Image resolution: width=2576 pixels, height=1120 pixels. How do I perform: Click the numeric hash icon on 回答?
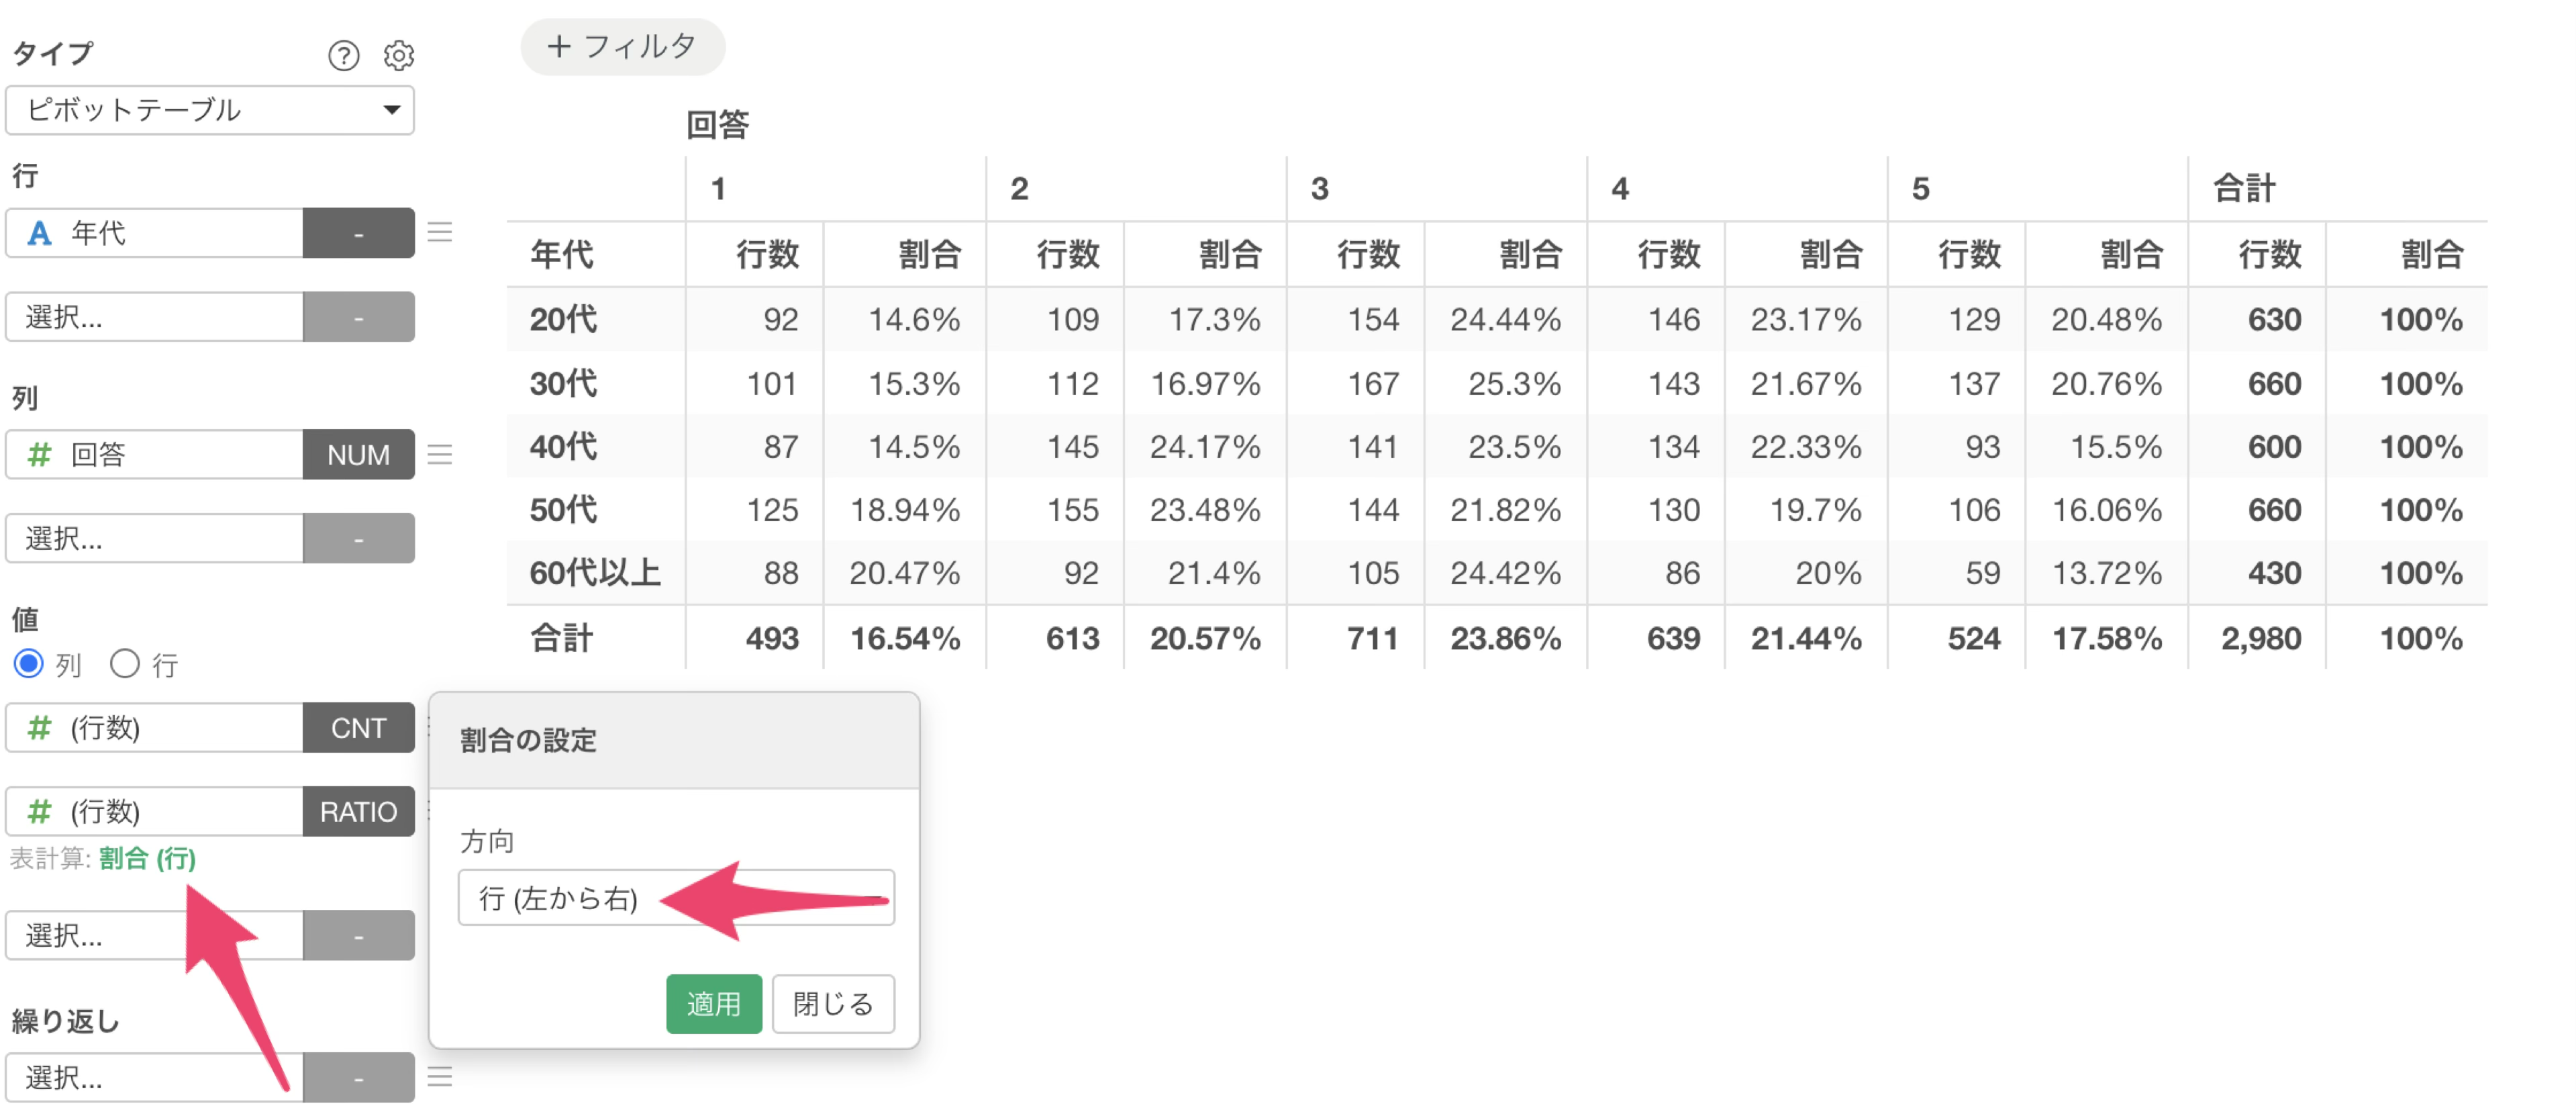39,455
